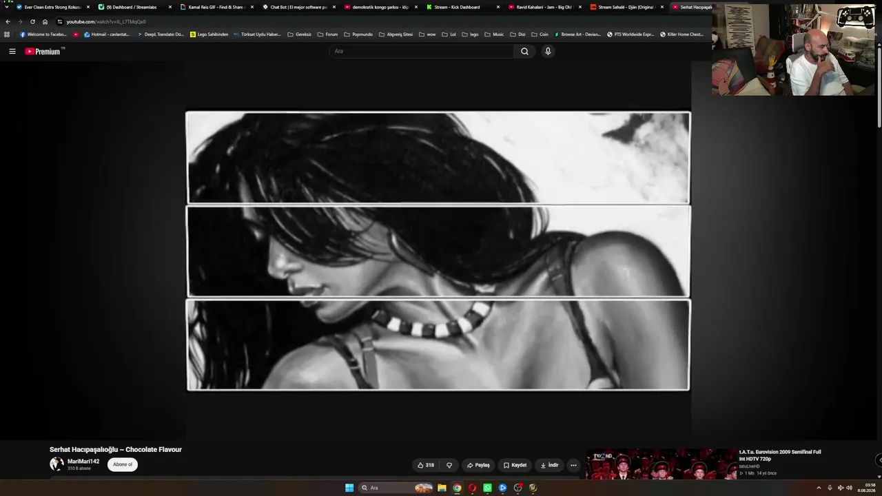
Task: Open Türksat Uydu Haber bookmark
Action: point(257,34)
